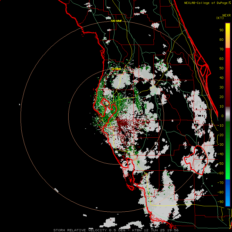The height and width of the screenshot is (232, 232).
Task: Click the 0 value on the velocity scale
Action: 222,116
